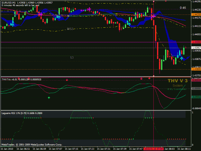Click the 1.43935 value on price scale
The width and height of the screenshot is (201, 151).
coord(196,51)
